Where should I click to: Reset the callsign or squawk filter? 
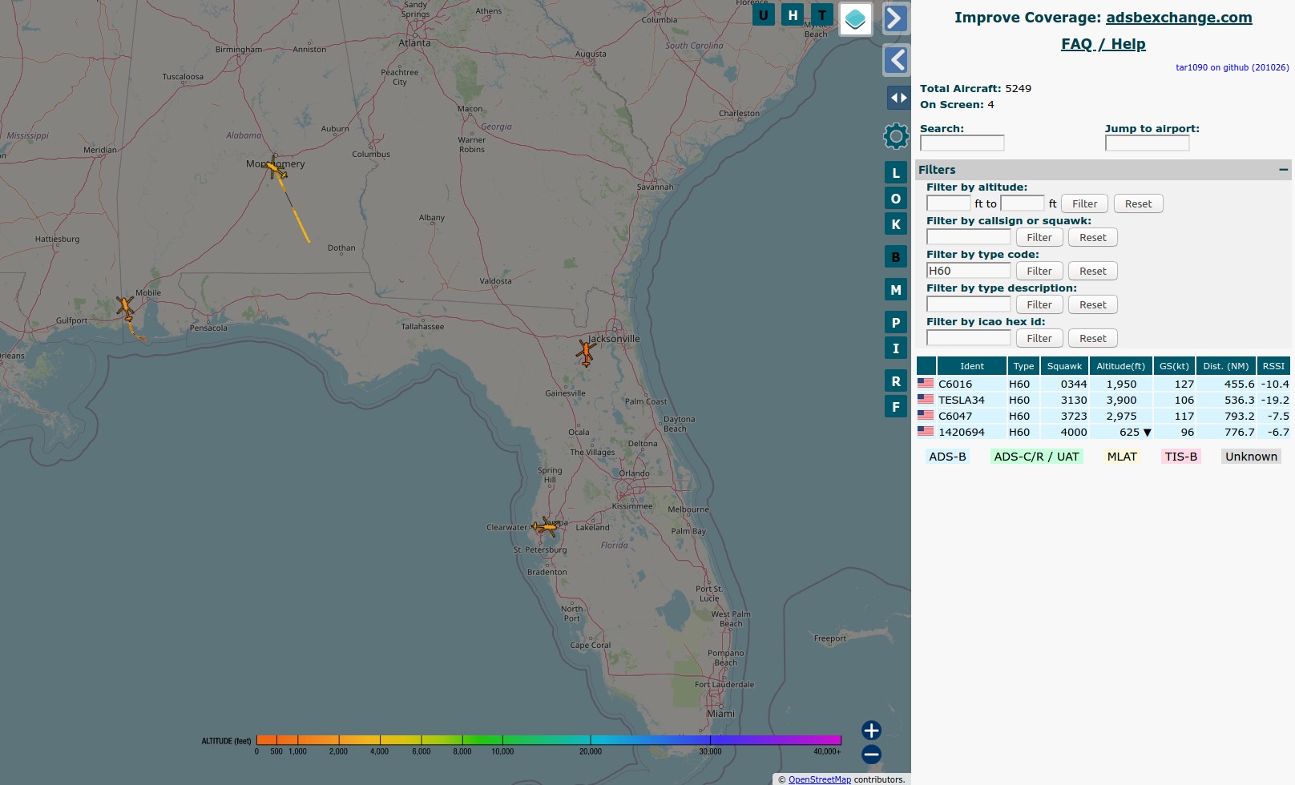pos(1092,238)
